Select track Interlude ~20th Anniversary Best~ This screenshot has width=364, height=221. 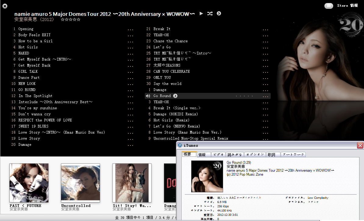(x=55, y=102)
